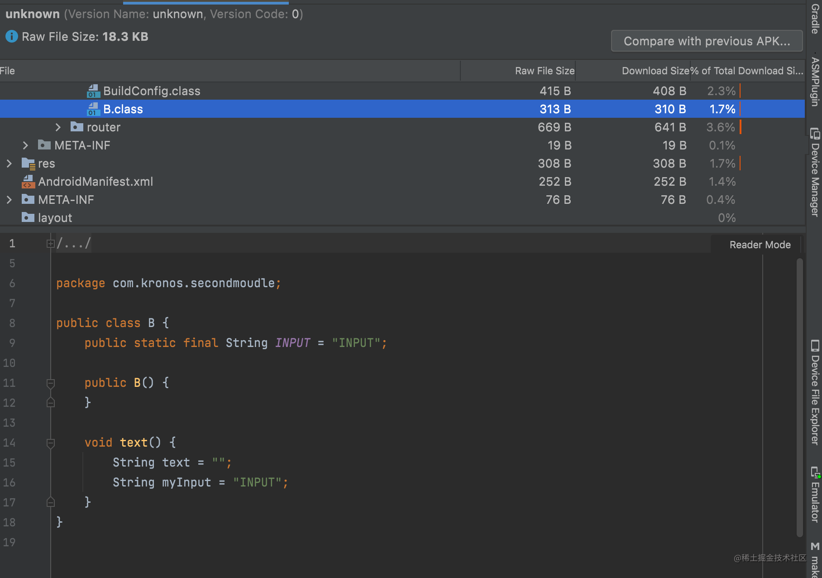This screenshot has width=822, height=578.
Task: Collapse the text() method at line 14
Action: (51, 443)
